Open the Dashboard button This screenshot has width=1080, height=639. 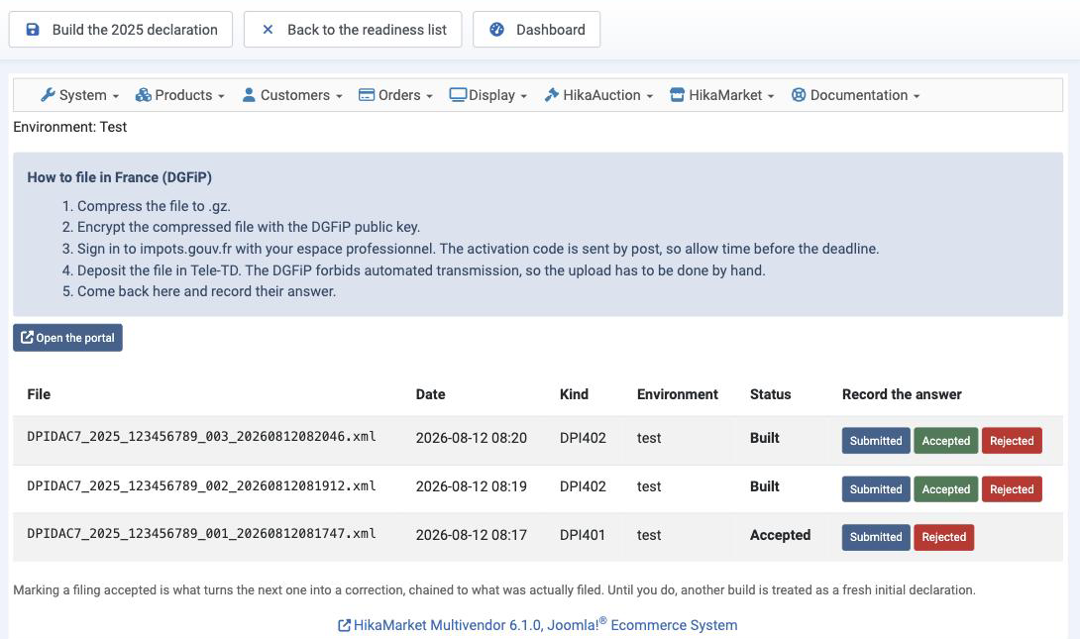click(x=537, y=30)
